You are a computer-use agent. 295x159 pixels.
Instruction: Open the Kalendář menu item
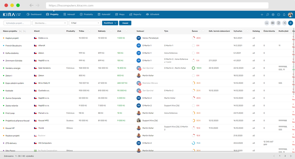coord(104,14)
